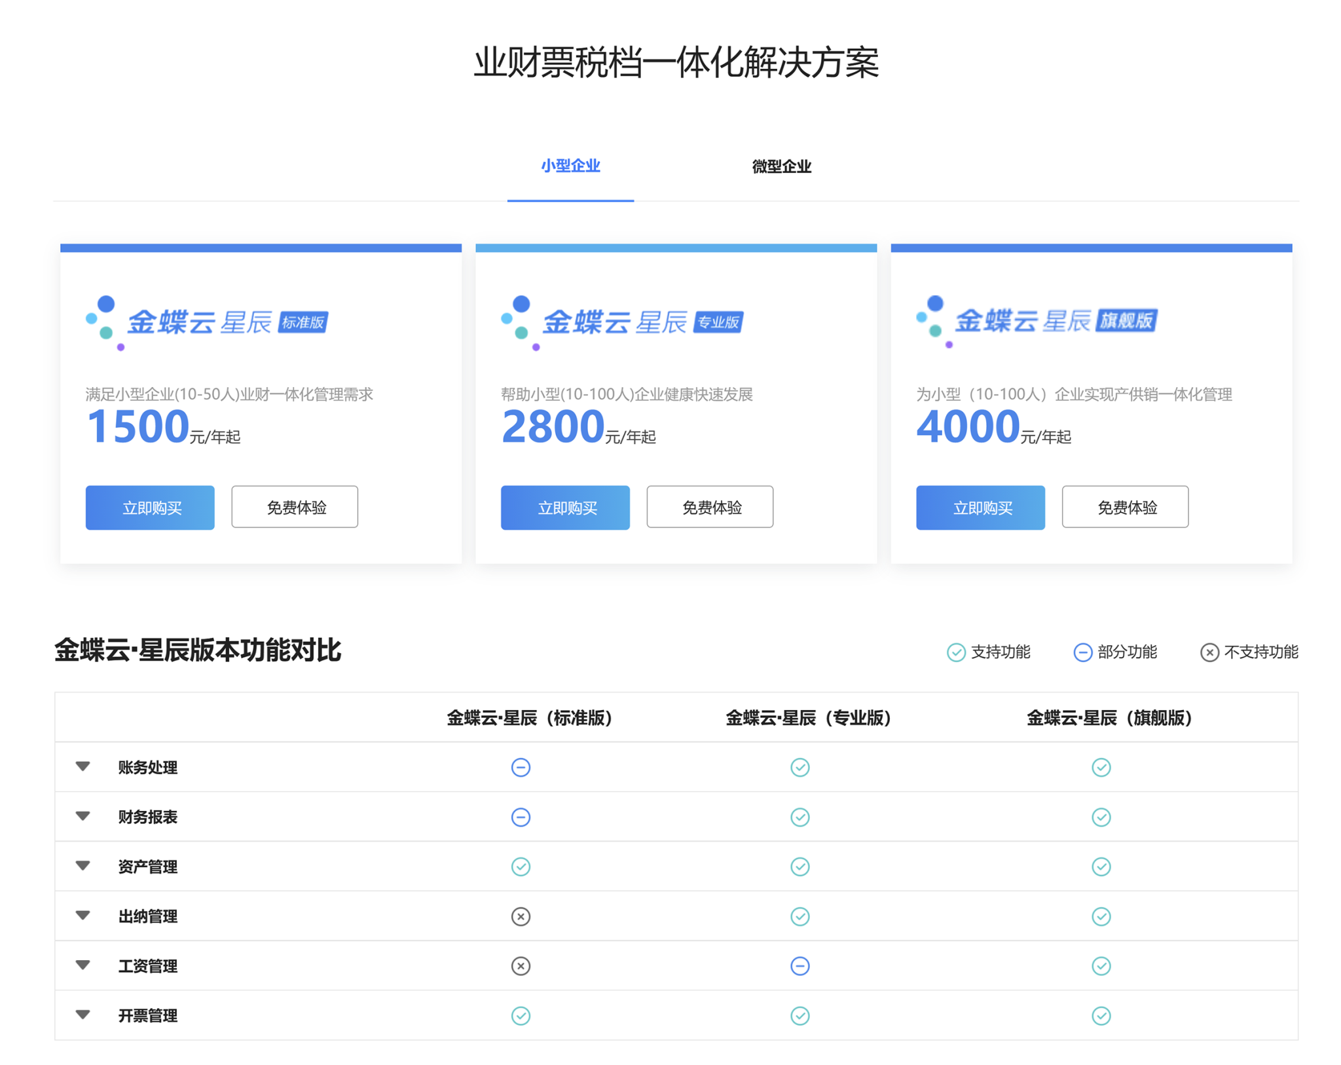Expand the 账务处理 row
1341x1065 pixels.
point(83,766)
